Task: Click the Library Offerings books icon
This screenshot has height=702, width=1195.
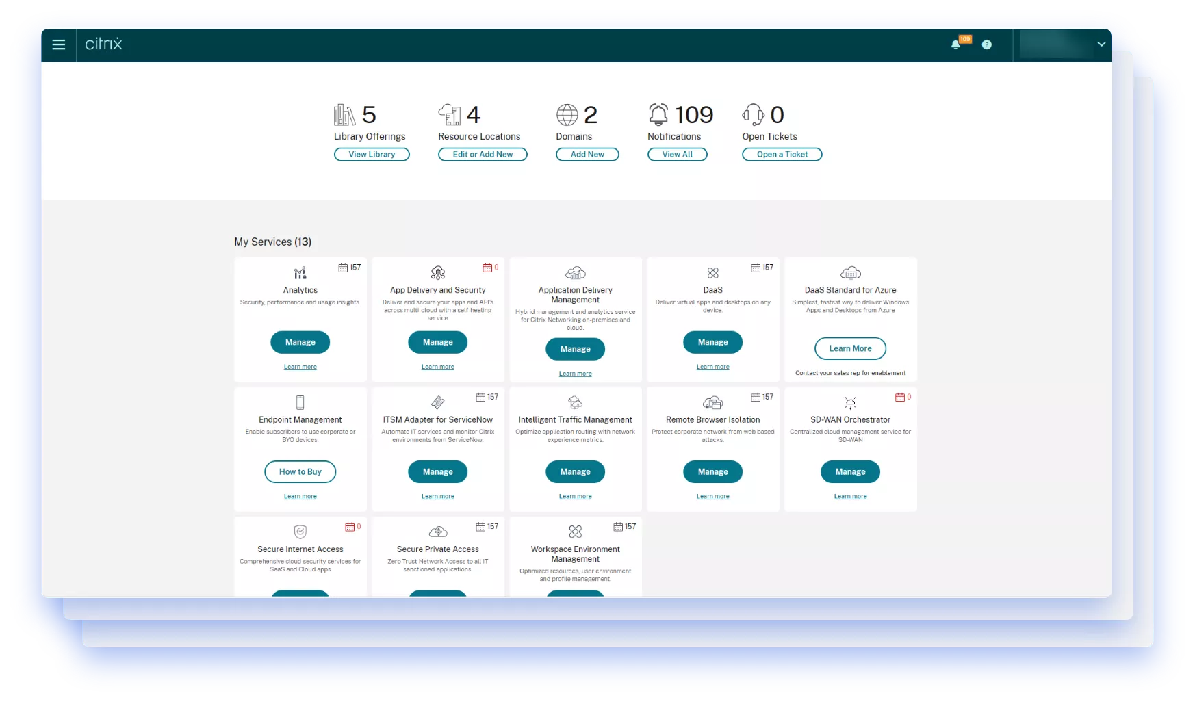Action: (345, 115)
